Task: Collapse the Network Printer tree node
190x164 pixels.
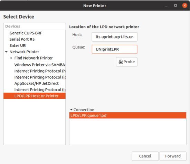Action: [6, 52]
